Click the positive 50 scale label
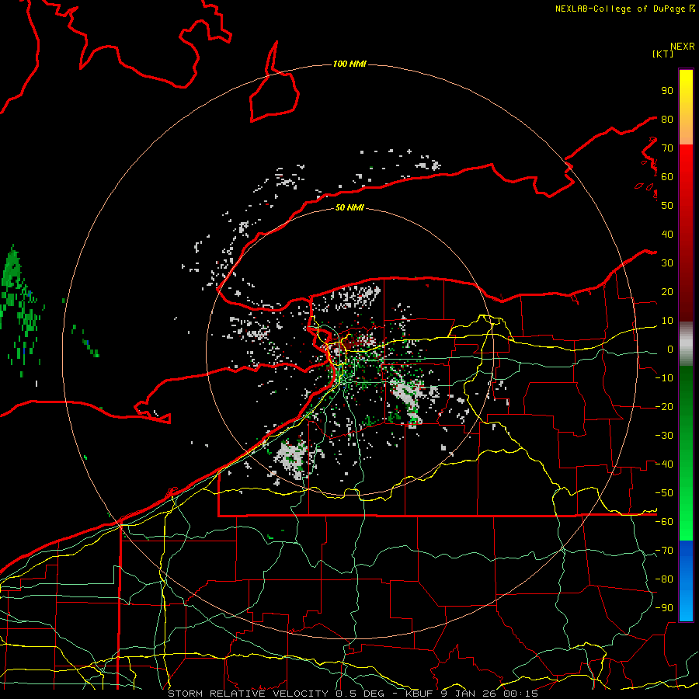The width and height of the screenshot is (699, 699). [667, 206]
